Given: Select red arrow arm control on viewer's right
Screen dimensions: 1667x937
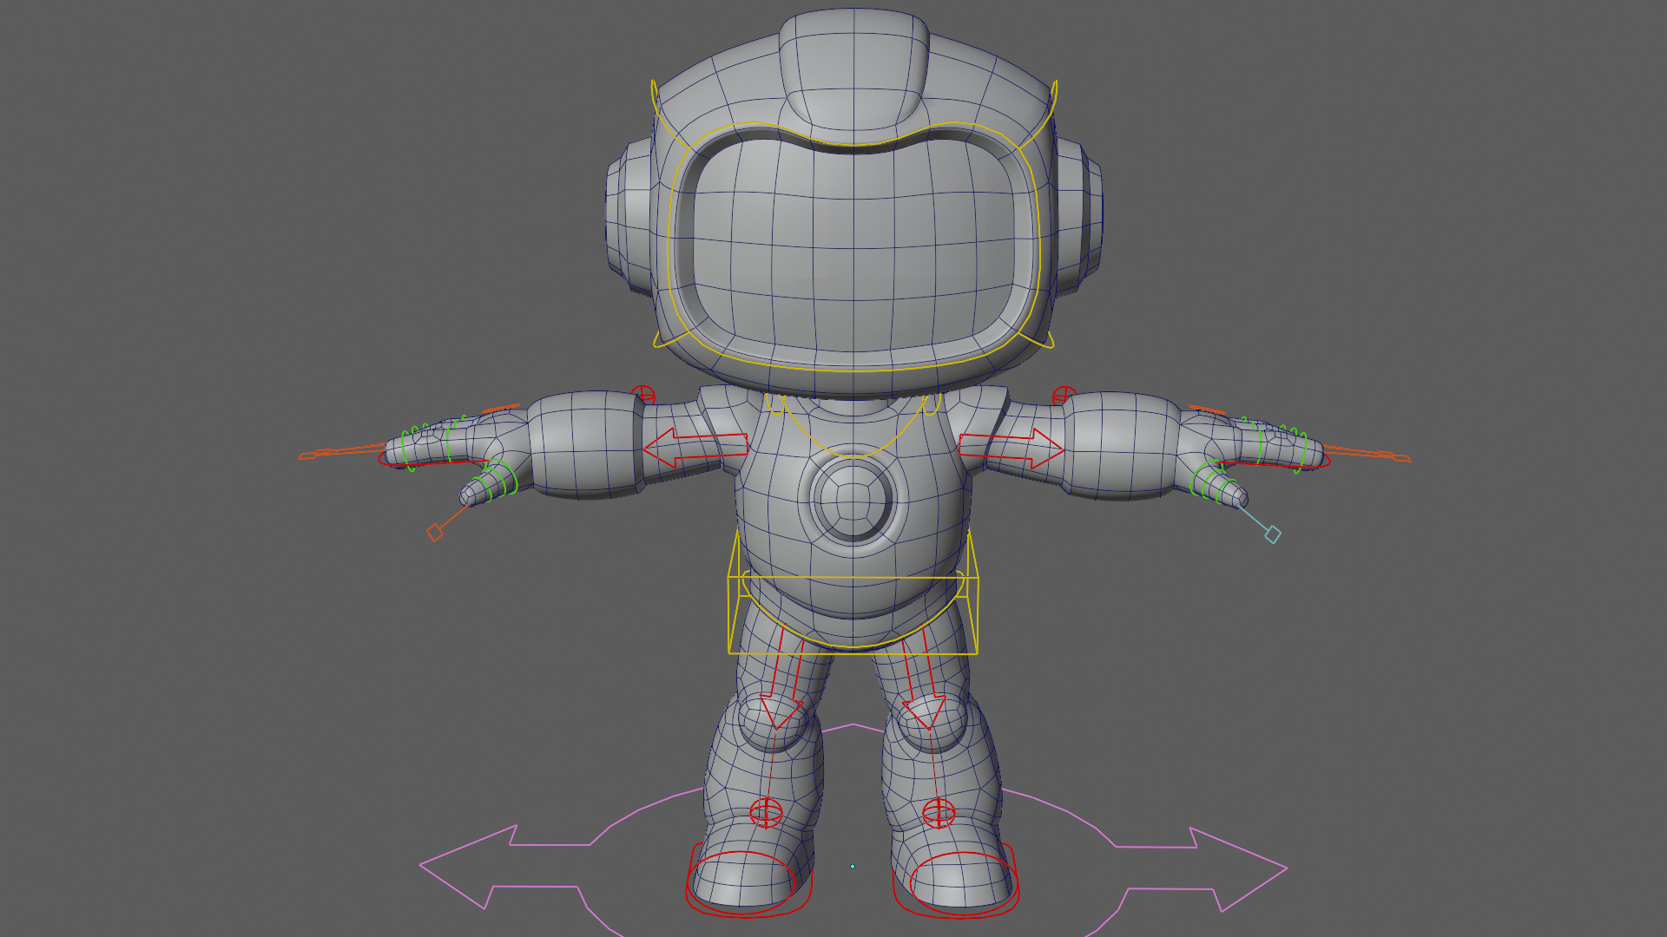Looking at the screenshot, I should [1011, 448].
